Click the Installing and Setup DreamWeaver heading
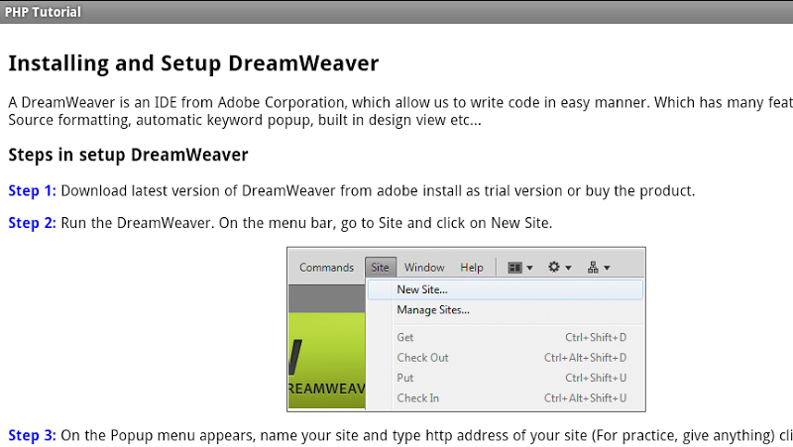 pos(193,63)
